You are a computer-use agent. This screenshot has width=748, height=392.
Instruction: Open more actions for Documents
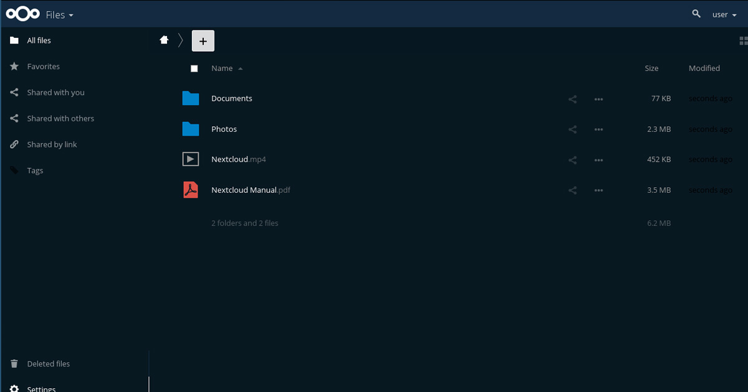coord(599,99)
